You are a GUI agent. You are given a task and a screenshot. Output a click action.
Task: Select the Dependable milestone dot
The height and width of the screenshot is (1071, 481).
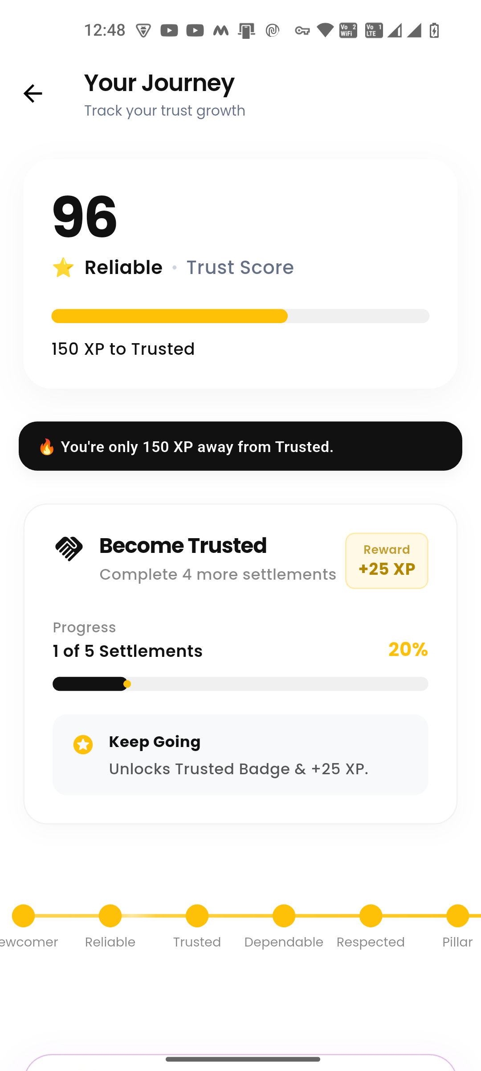click(284, 916)
